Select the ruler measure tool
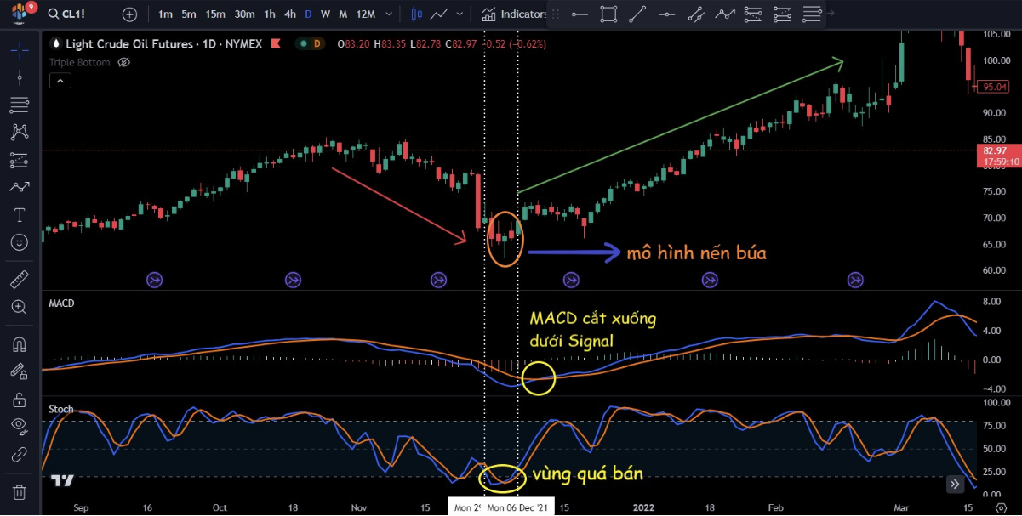Screen dimensions: 1022x516 tap(19, 279)
